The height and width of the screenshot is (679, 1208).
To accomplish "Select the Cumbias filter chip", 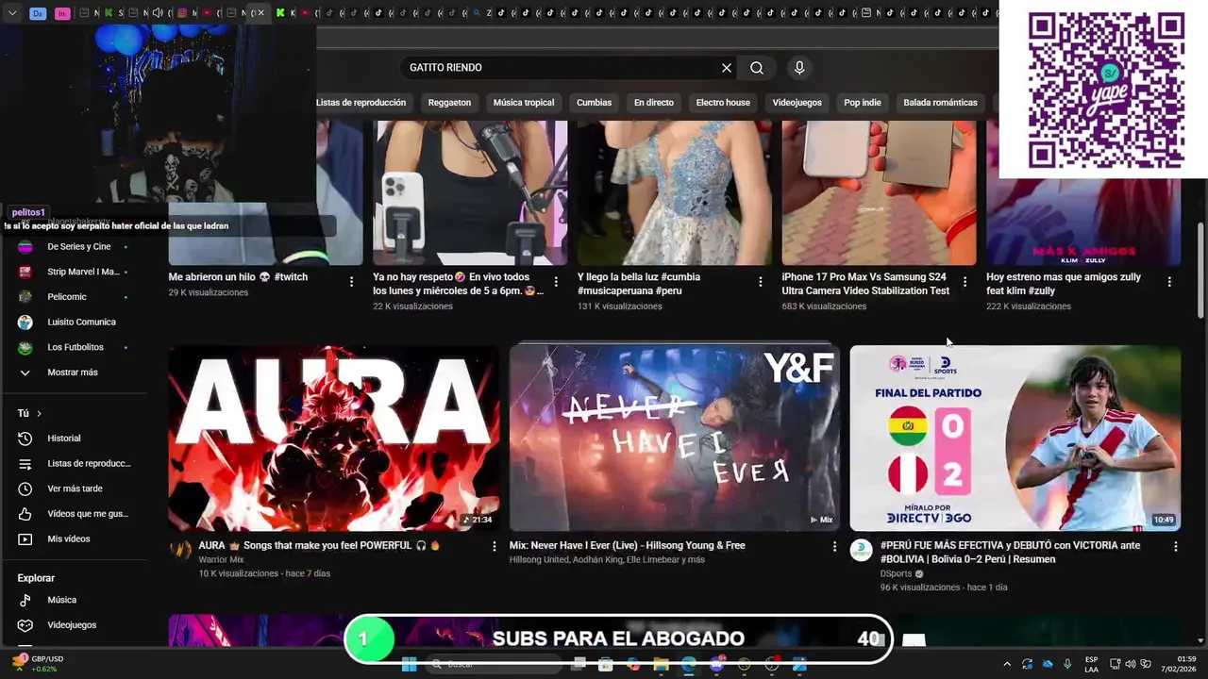I will click(594, 103).
